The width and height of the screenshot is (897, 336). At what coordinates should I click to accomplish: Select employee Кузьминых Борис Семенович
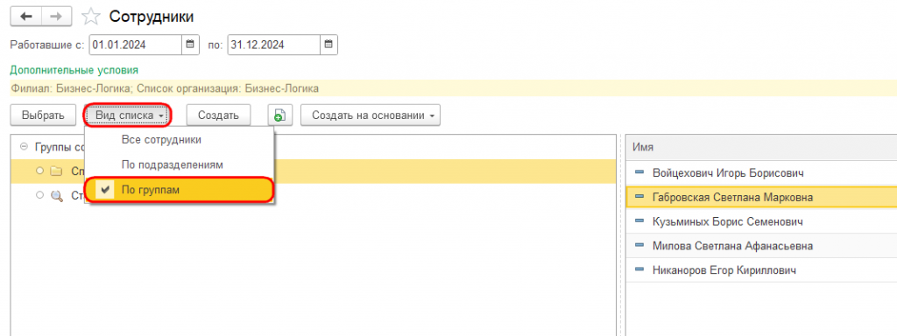pyautogui.click(x=761, y=221)
